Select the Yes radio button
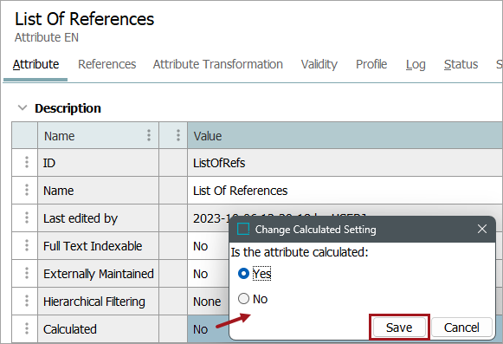Screen dimensions: 503x344 point(243,273)
